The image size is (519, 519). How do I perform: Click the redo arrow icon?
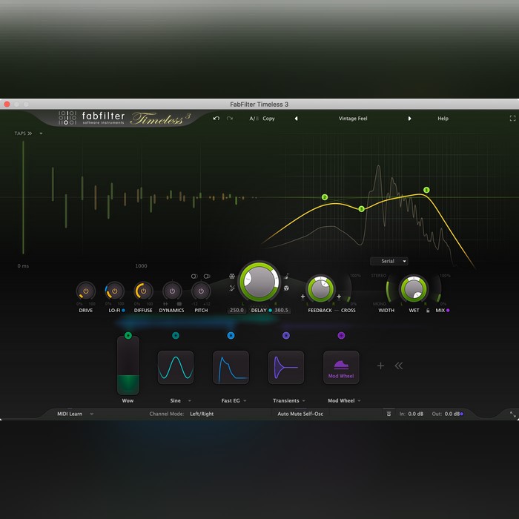coord(230,119)
